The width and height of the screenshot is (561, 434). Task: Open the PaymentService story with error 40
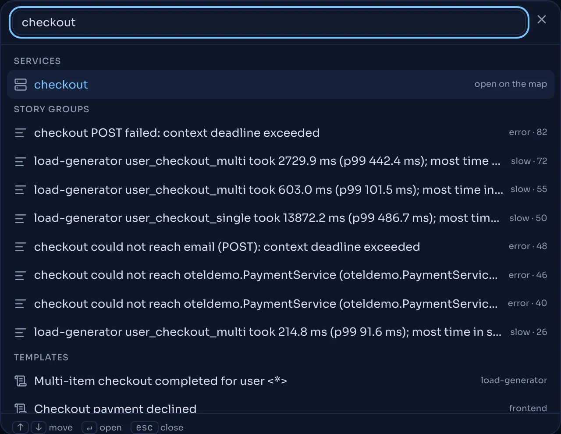point(280,304)
